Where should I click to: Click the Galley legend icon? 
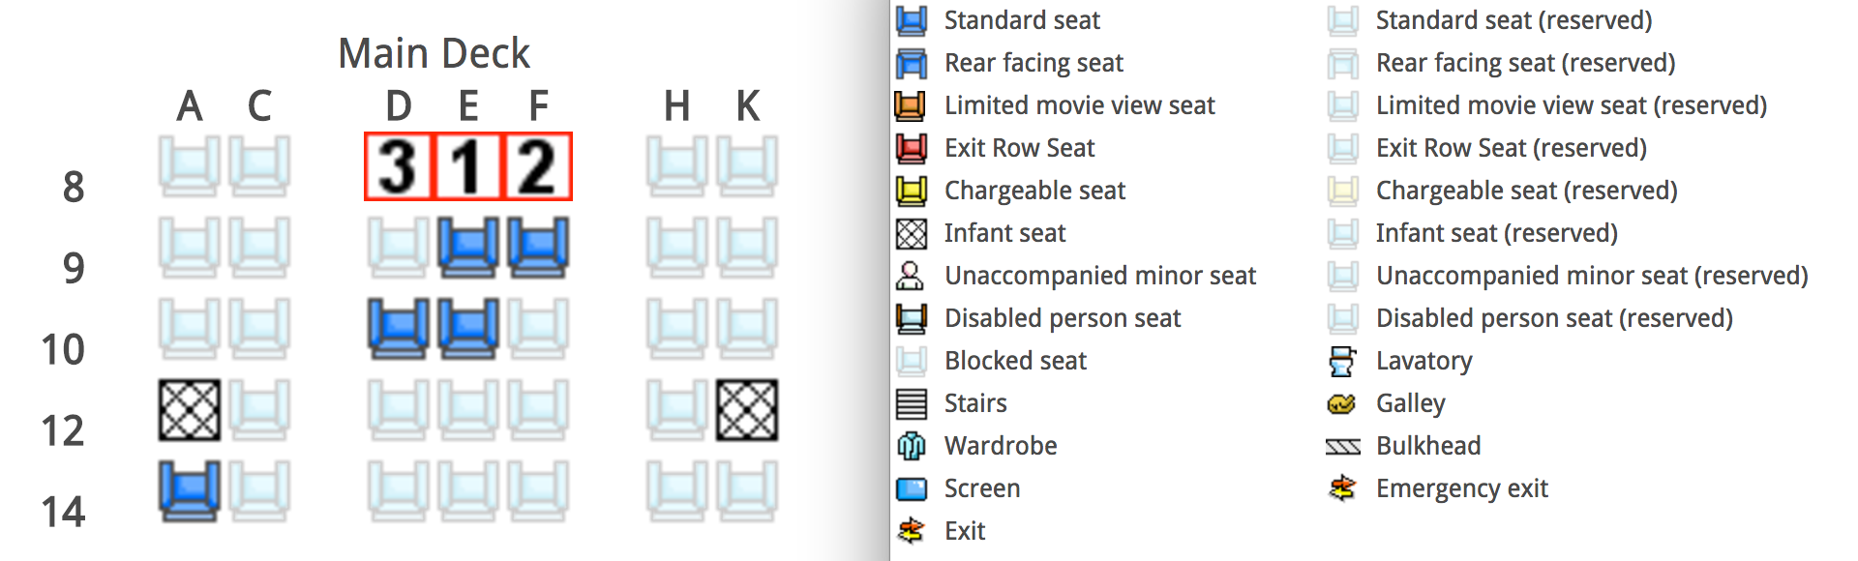[1342, 403]
